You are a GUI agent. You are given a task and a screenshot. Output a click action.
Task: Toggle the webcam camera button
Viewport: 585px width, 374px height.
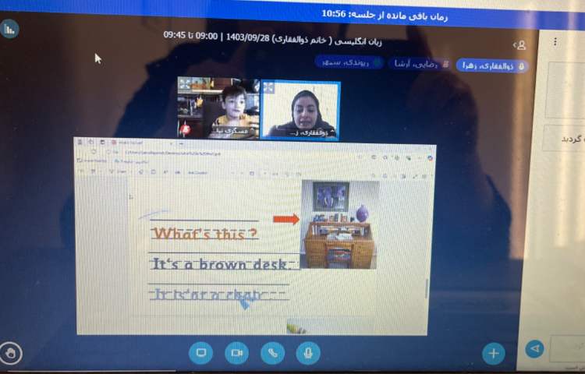[236, 352]
